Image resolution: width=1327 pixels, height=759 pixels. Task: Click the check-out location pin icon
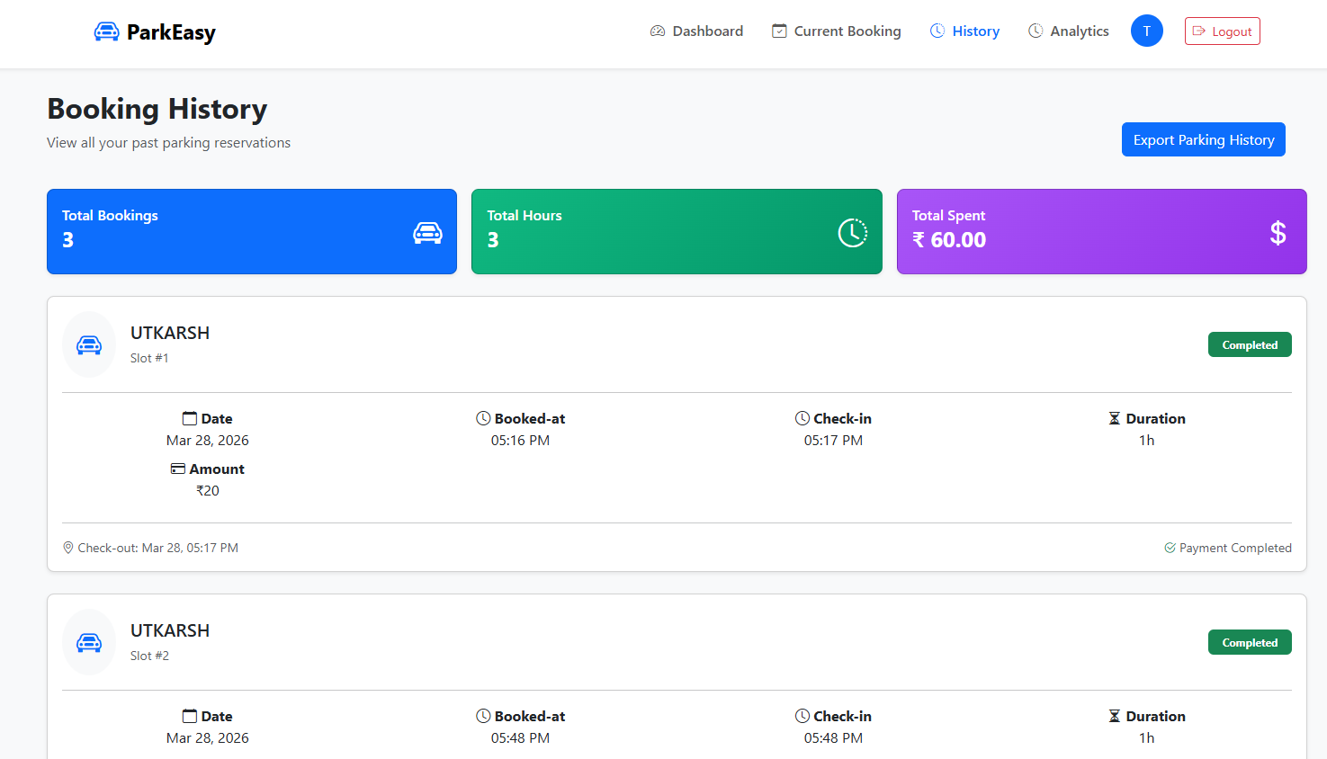[x=68, y=548]
